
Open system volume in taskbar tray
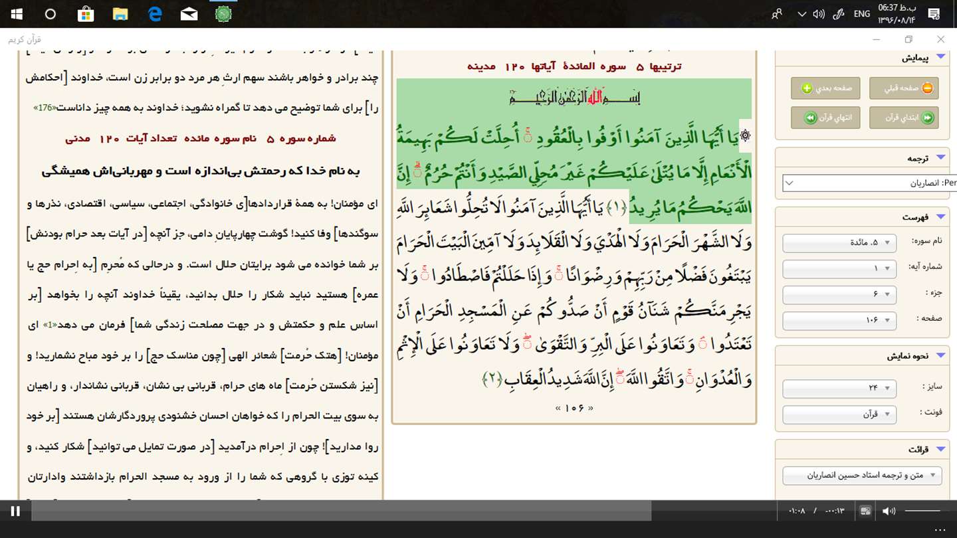[819, 14]
